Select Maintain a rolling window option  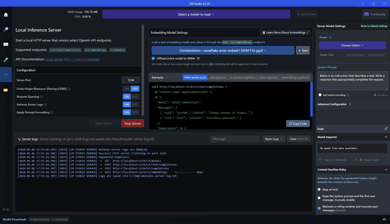pyautogui.click(x=319, y=208)
